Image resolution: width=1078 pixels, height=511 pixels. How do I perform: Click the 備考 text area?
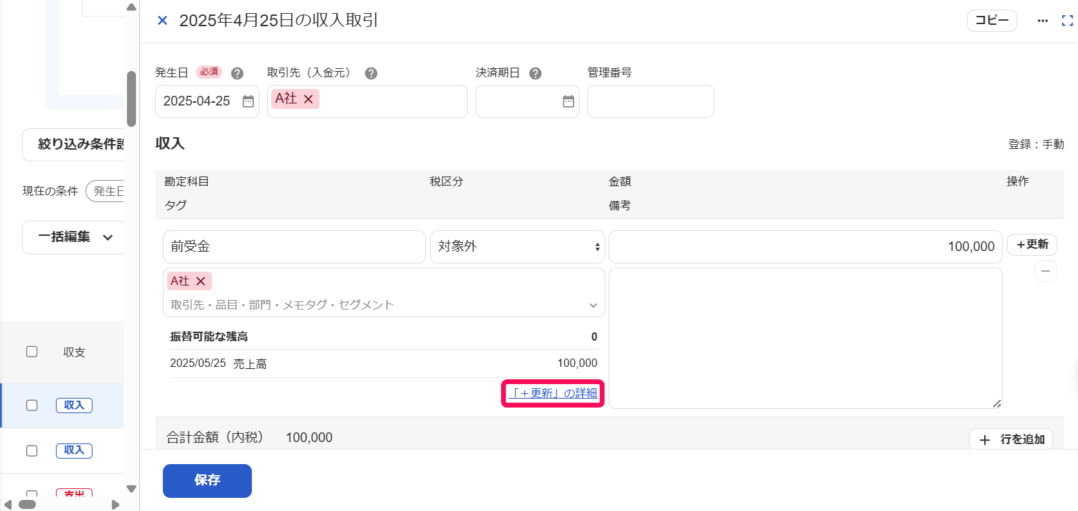805,338
